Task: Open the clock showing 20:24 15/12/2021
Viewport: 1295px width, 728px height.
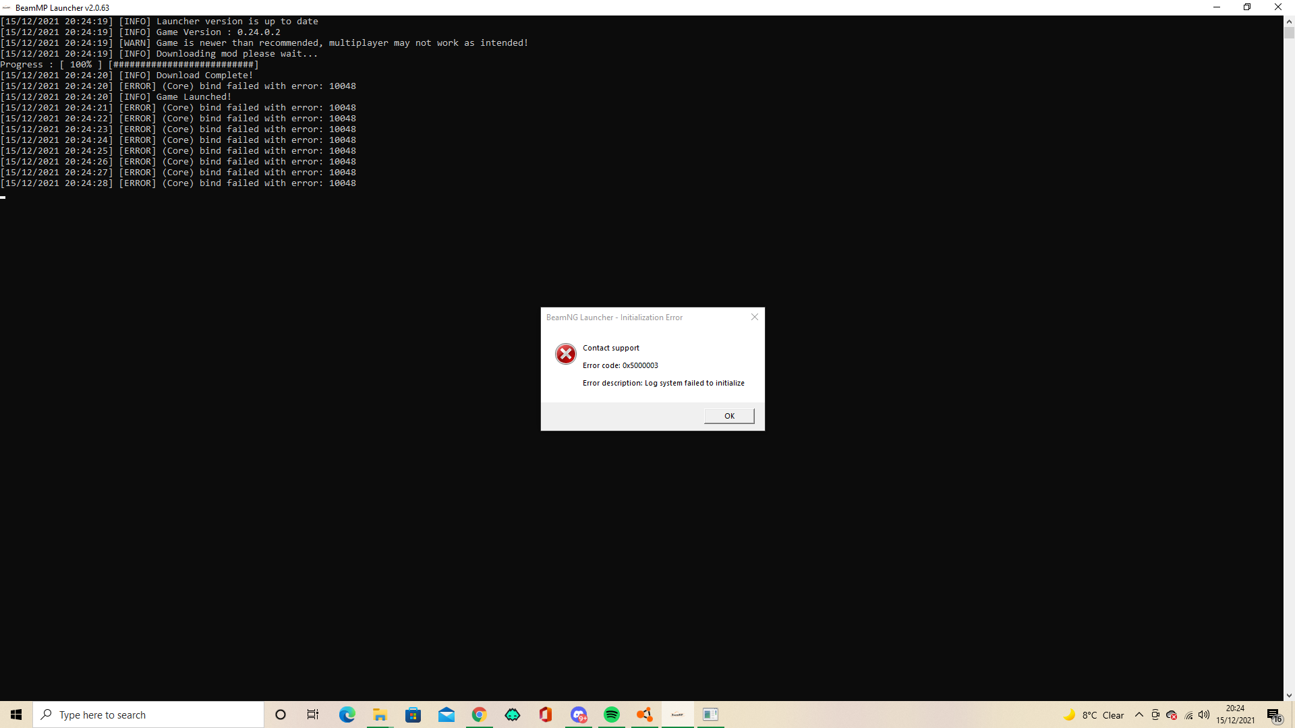Action: 1236,715
